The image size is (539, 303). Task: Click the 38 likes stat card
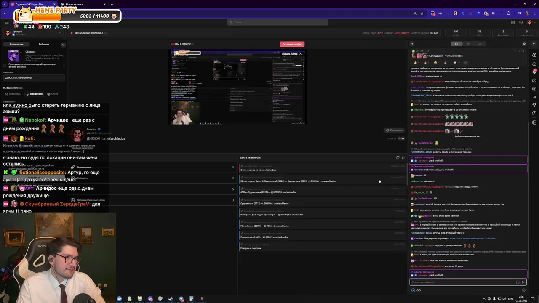pyautogui.click(x=479, y=33)
